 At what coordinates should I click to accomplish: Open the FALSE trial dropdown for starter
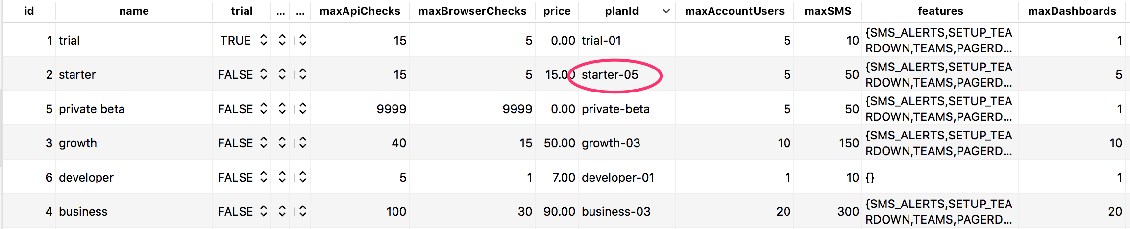263,74
